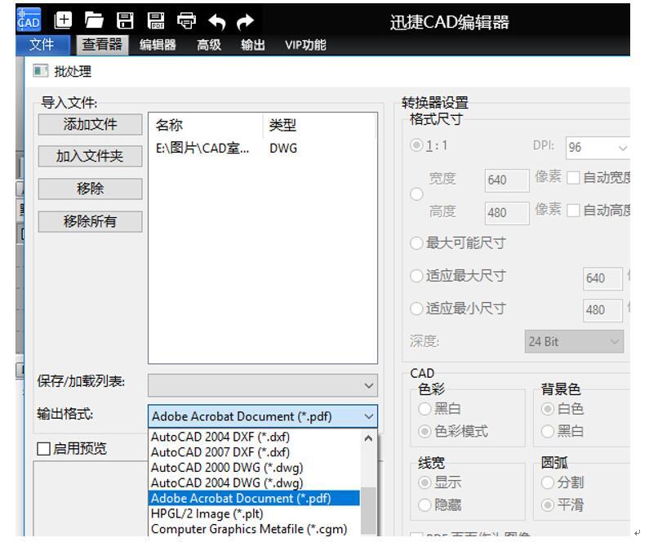
Task: Select 背景色 白色 radio button
Action: pyautogui.click(x=547, y=409)
